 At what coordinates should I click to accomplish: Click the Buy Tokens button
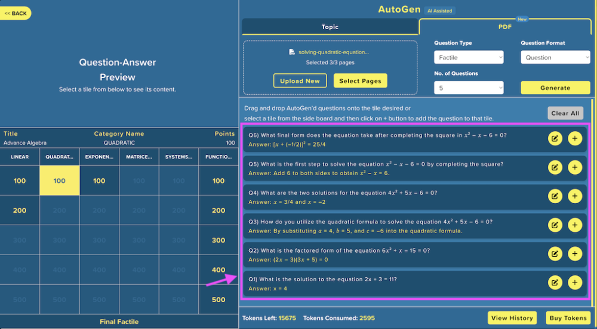click(x=568, y=318)
